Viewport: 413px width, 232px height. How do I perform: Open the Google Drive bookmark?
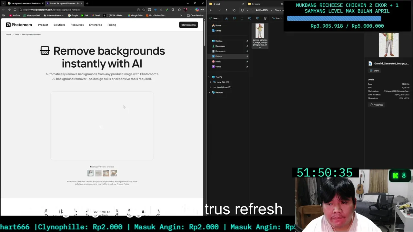click(x=135, y=15)
